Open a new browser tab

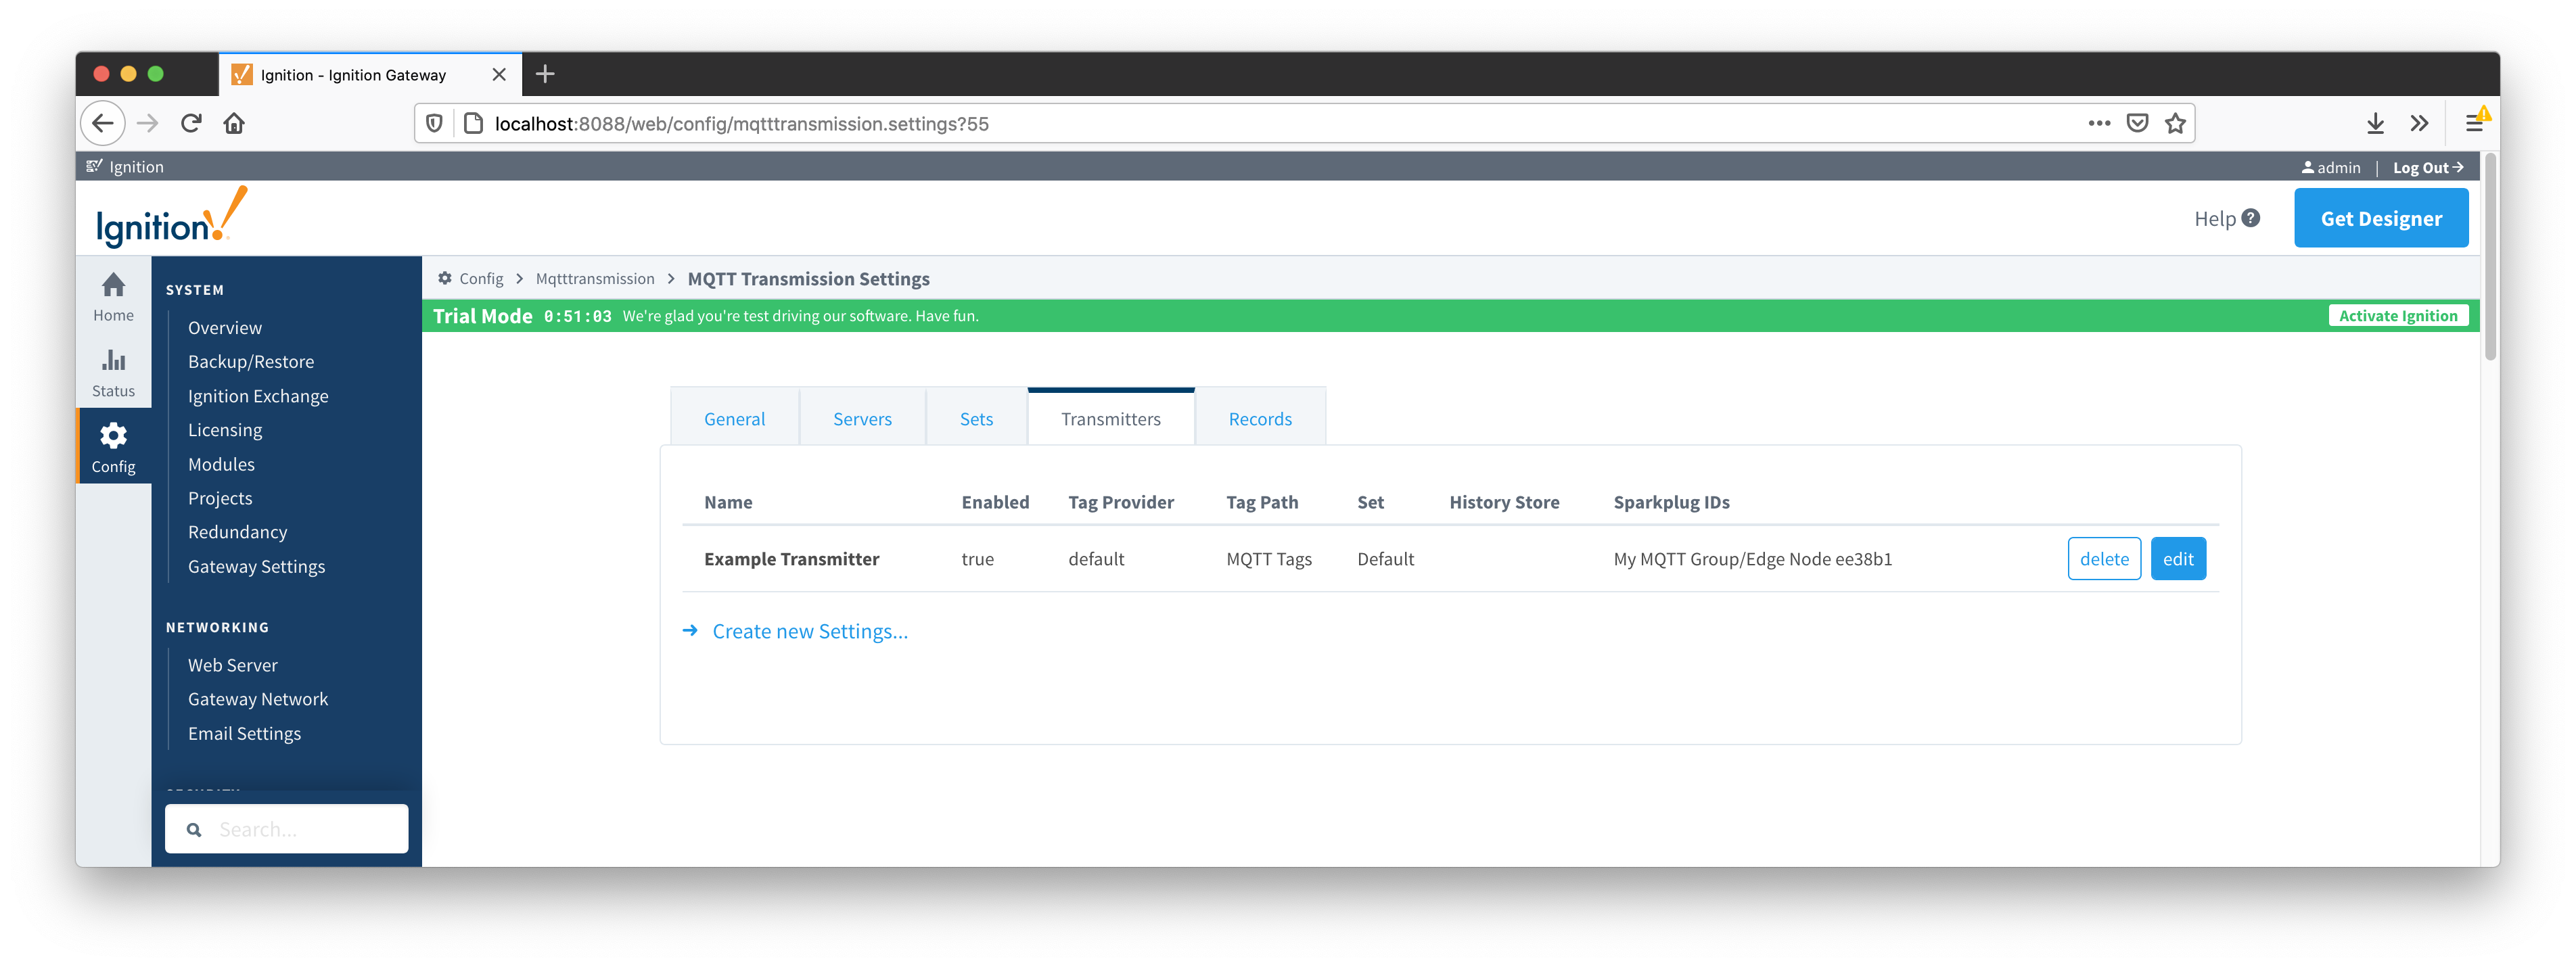coord(545,74)
